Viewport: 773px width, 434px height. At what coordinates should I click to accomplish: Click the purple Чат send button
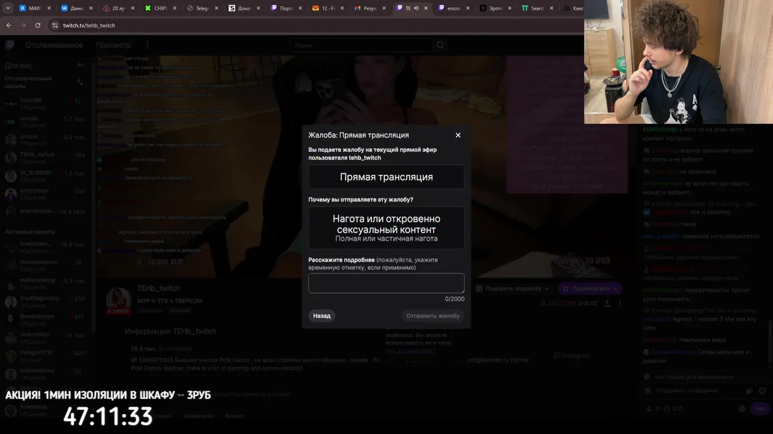click(760, 409)
